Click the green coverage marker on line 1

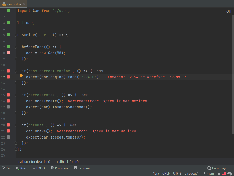(x=9, y=11)
